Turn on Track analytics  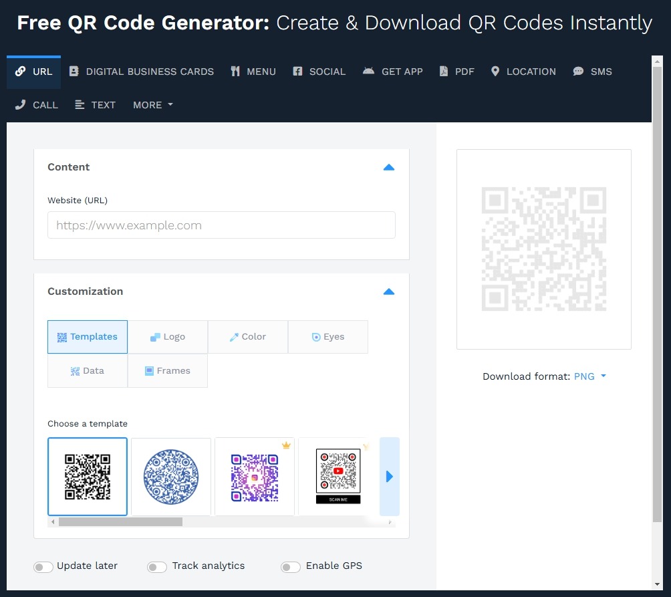pyautogui.click(x=156, y=566)
